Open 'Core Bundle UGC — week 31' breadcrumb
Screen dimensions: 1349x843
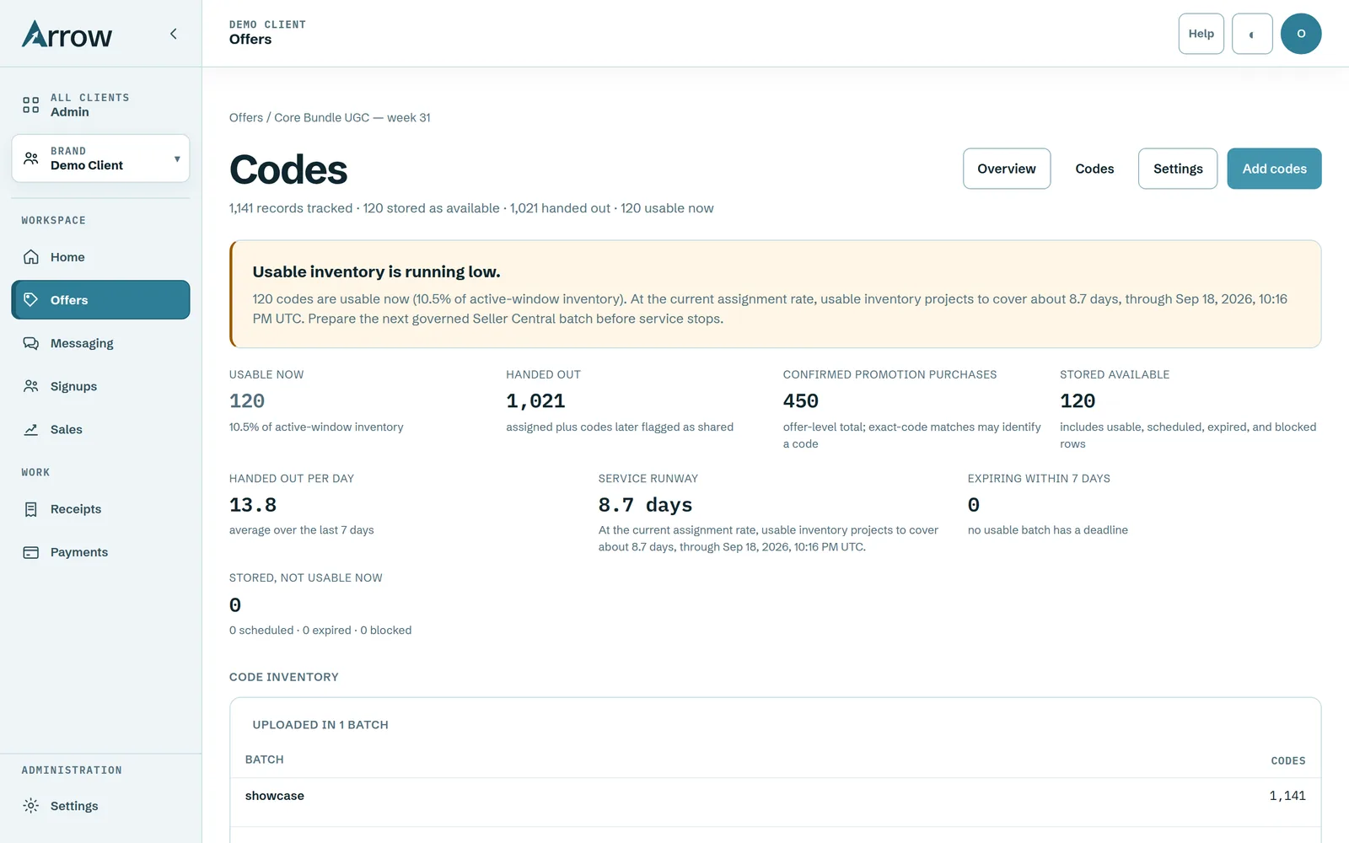[x=352, y=117]
